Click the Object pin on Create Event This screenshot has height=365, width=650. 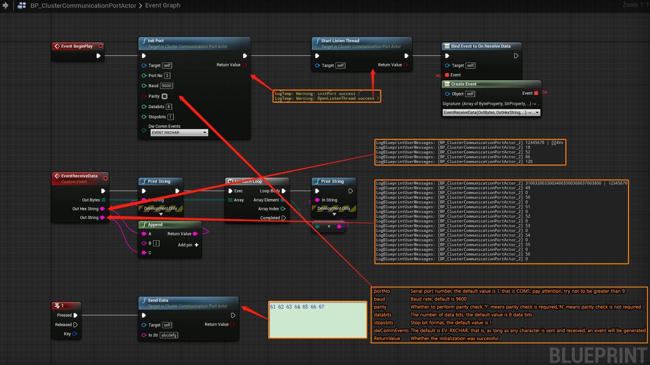click(x=447, y=94)
